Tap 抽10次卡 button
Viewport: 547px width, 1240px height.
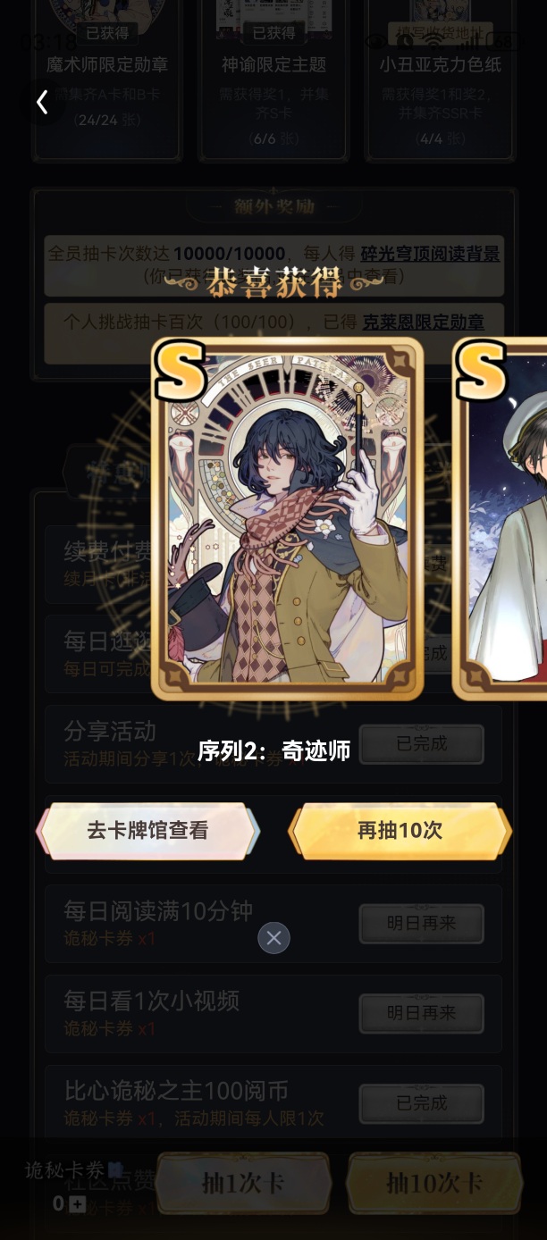pyautogui.click(x=434, y=1184)
